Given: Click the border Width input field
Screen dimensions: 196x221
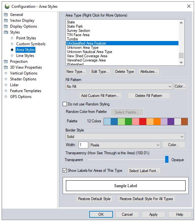Looking at the screenshot, I should 83,145.
